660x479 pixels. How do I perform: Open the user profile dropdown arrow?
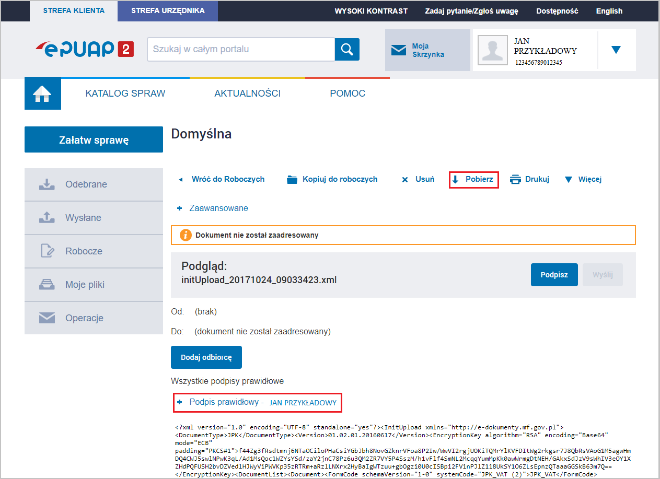coord(617,50)
